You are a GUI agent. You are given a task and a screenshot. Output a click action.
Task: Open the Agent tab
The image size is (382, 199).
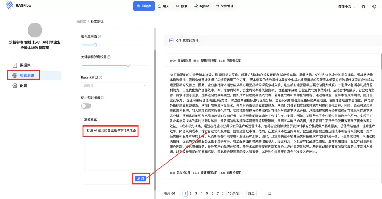(202, 6)
